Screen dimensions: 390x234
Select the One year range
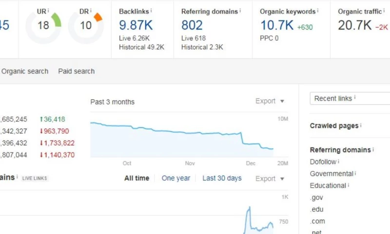(x=176, y=178)
